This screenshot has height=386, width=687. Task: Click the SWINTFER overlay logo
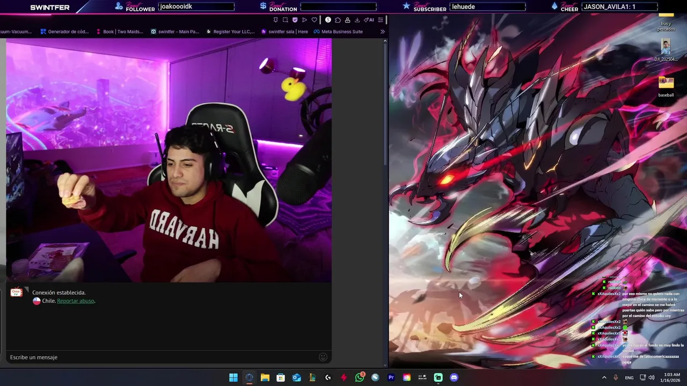[x=50, y=8]
